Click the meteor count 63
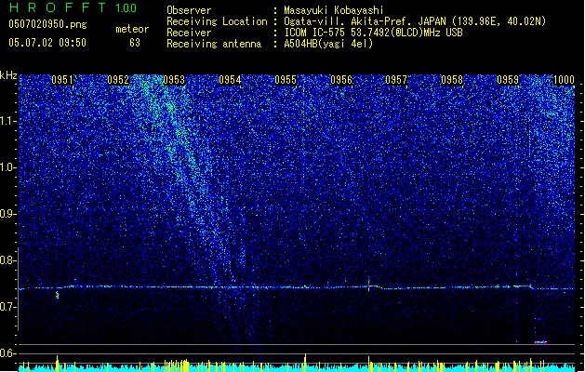This screenshot has width=585, height=372. pyautogui.click(x=135, y=43)
